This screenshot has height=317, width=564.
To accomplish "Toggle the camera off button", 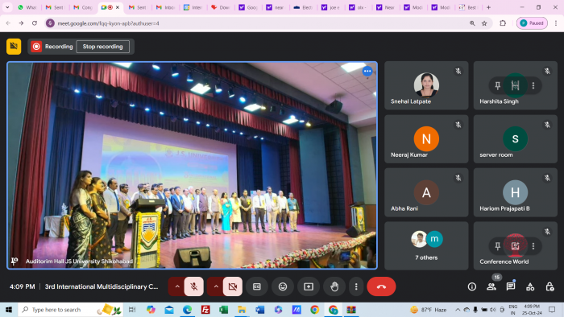I will [x=232, y=286].
